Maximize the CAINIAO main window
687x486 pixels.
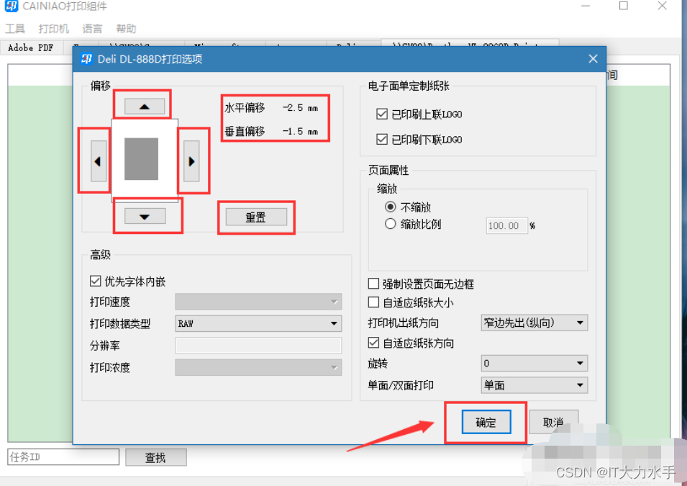click(624, 6)
